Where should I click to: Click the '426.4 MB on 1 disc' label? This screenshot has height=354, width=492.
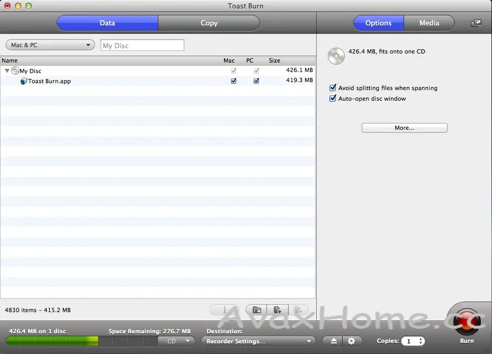(38, 331)
